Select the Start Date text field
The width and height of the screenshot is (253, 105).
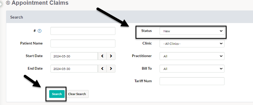74,56
